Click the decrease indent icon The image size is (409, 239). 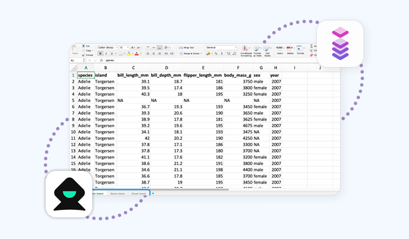pos(166,54)
